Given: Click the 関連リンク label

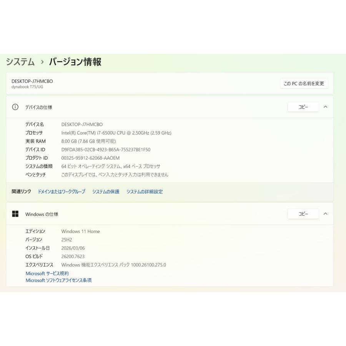Looking at the screenshot, I should 22,191.
